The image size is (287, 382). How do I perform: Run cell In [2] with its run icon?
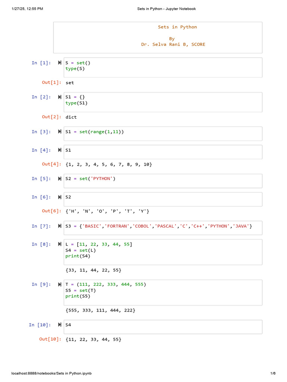coord(59,97)
